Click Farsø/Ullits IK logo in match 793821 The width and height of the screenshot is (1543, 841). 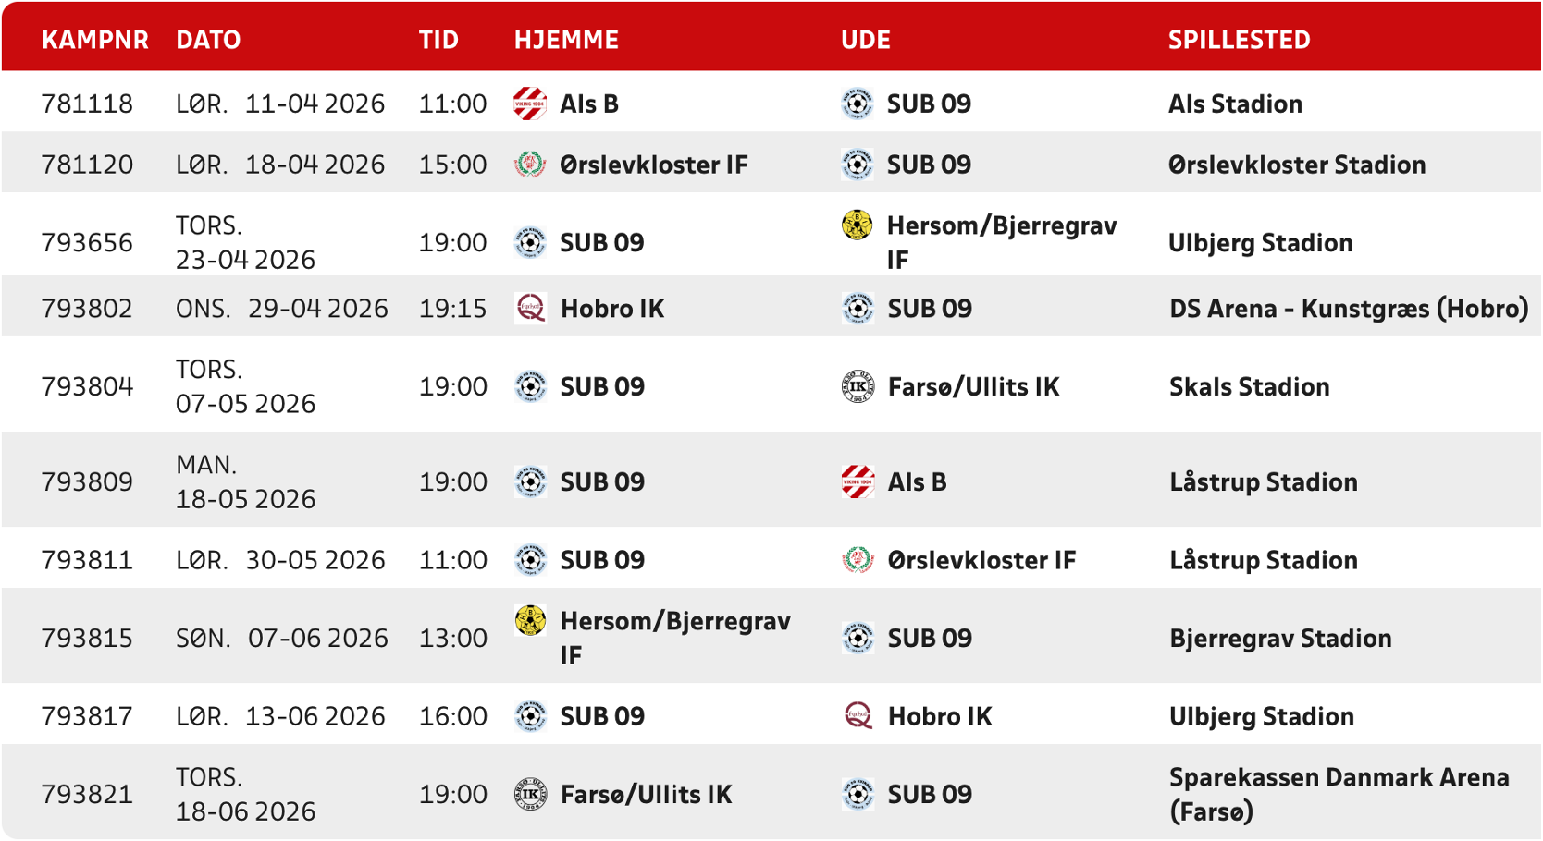pyautogui.click(x=531, y=794)
